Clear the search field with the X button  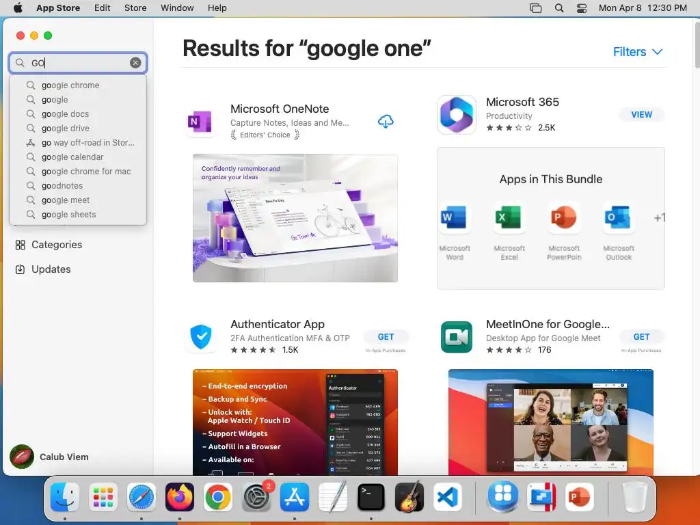click(x=135, y=63)
